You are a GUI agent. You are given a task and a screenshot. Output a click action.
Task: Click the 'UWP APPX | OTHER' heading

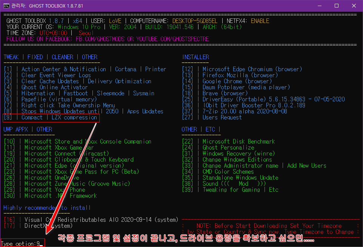pos(28,129)
